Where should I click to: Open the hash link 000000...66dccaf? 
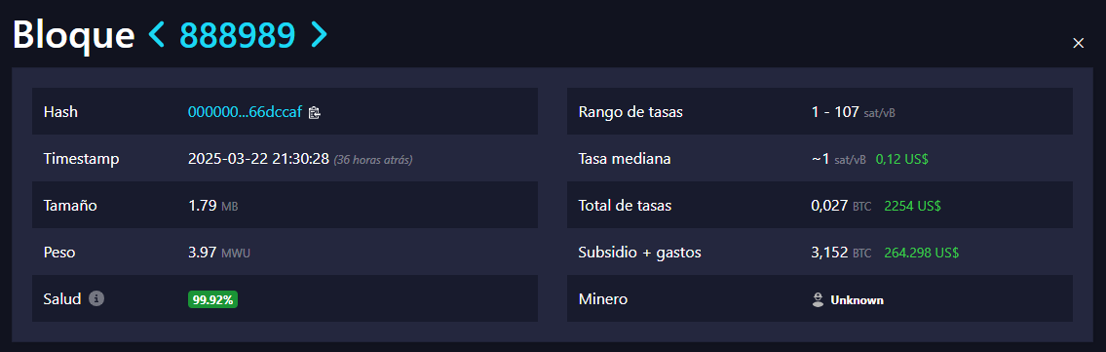(245, 111)
